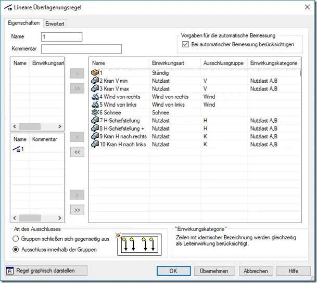Click the package icon of load case 1
This screenshot has width=317, height=283.
tap(95, 72)
